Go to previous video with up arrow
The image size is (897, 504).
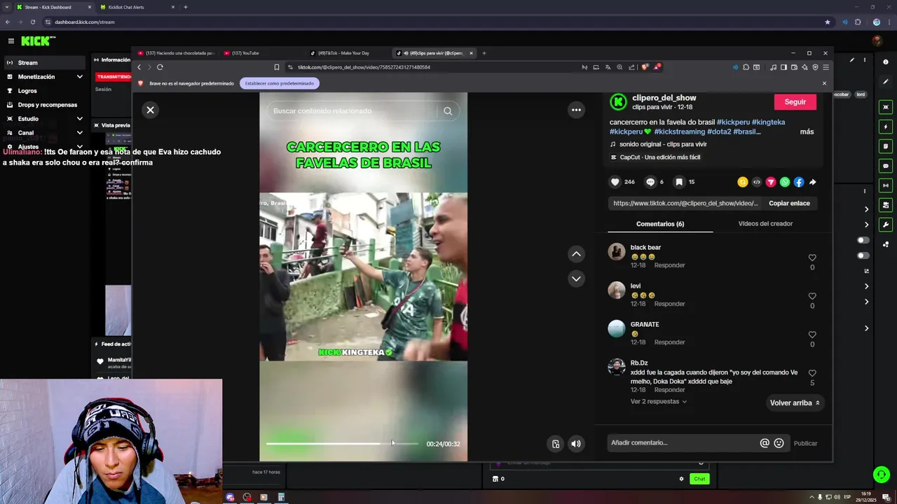coord(576,254)
